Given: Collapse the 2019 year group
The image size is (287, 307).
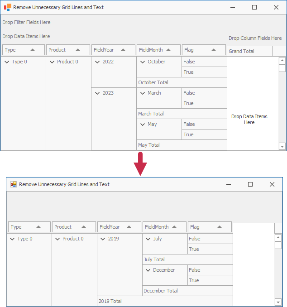Looking at the screenshot, I should [x=103, y=239].
